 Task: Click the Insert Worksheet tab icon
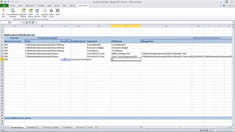click(96, 127)
